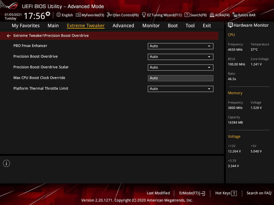Switch to EzMode(F7)
Screen dimensions: 274x205
pos(189,193)
